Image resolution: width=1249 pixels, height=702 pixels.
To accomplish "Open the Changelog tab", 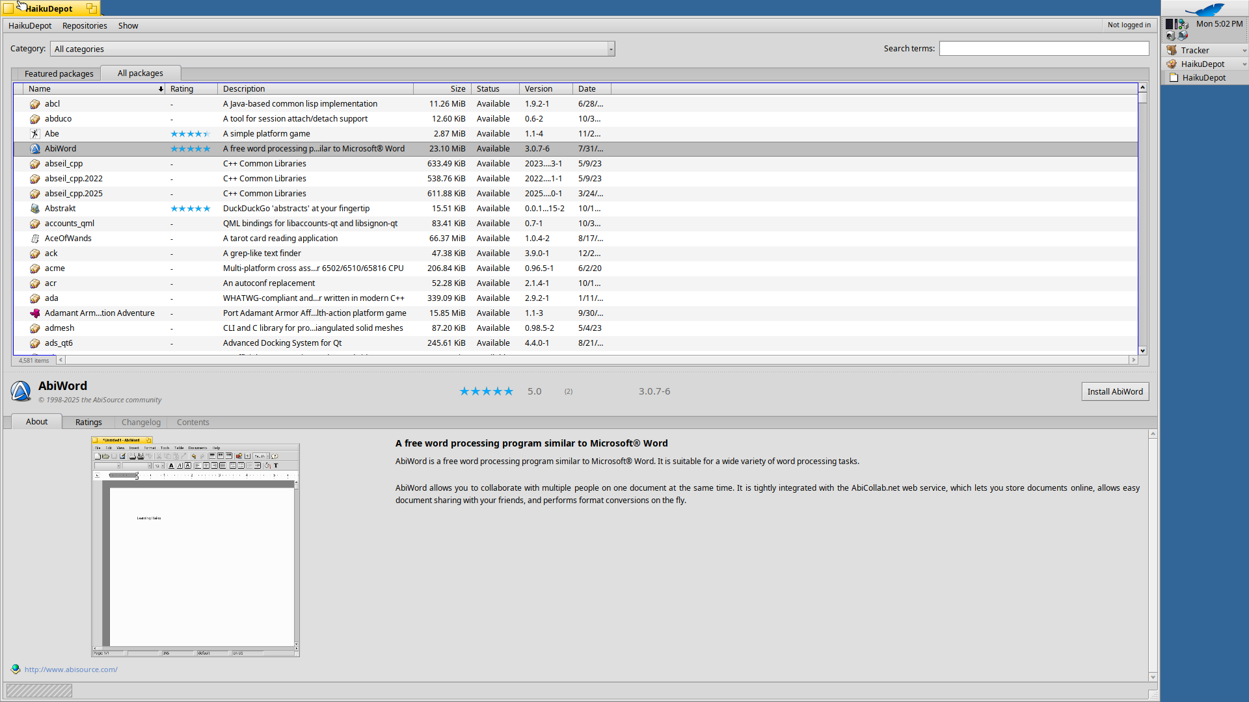I will pyautogui.click(x=141, y=422).
